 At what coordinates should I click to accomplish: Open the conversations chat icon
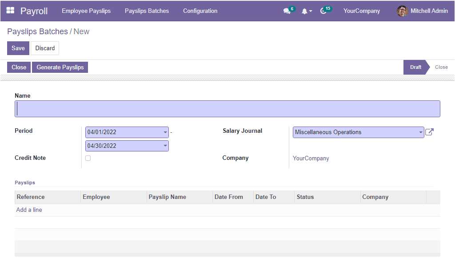(287, 11)
